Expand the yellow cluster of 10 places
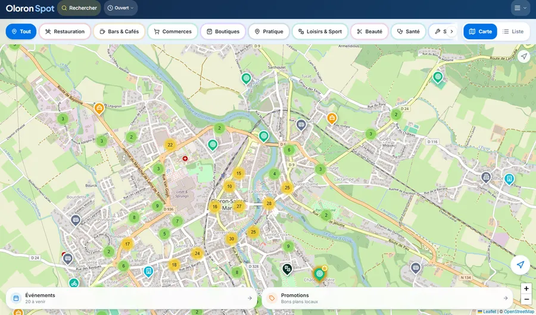Viewport: 536px width, 315px height. [x=229, y=186]
